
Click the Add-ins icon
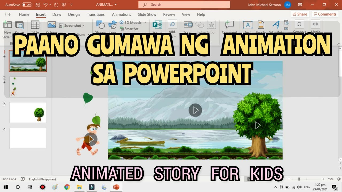[173, 25]
